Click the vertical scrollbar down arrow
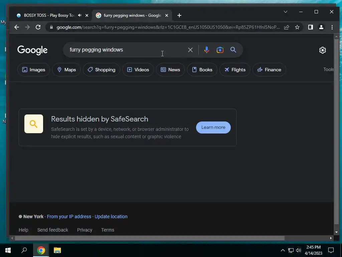 [x=336, y=232]
